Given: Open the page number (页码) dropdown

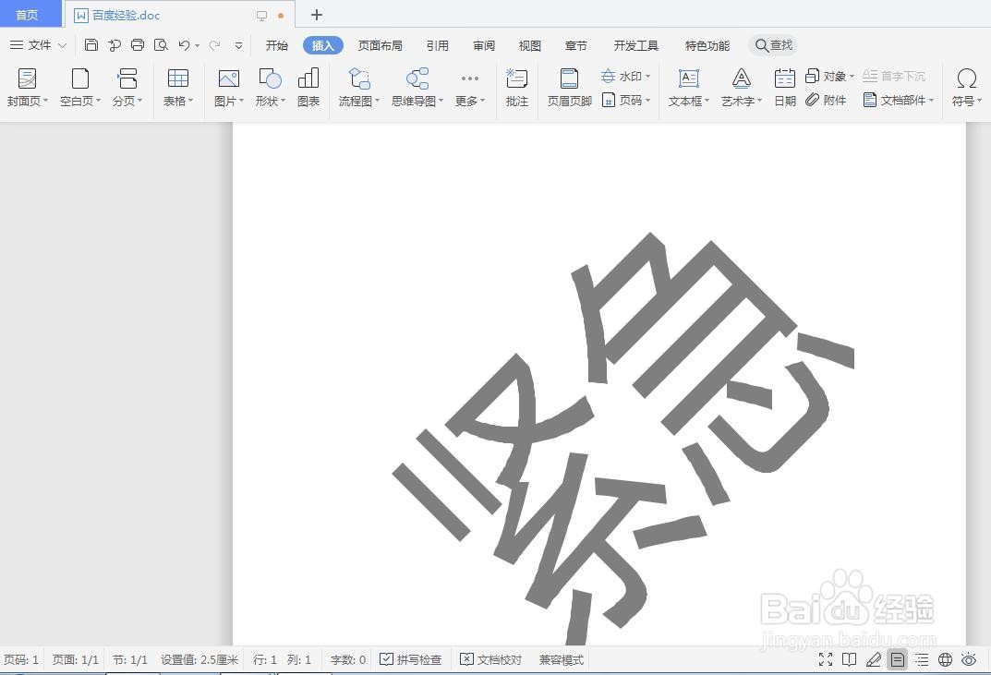Looking at the screenshot, I should coord(625,100).
